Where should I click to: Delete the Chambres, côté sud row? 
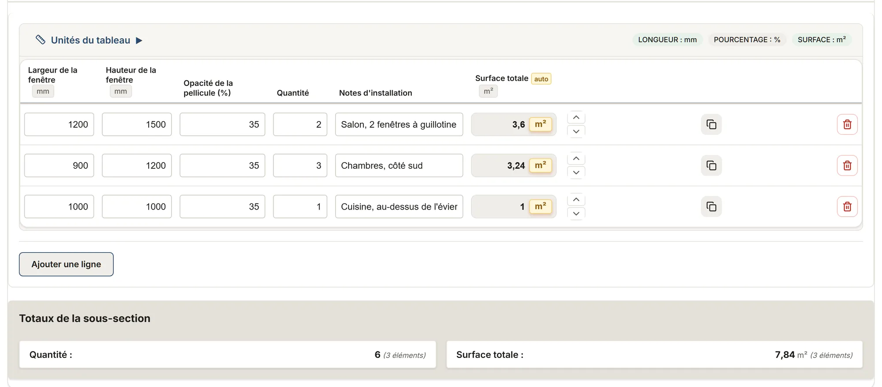pyautogui.click(x=847, y=166)
